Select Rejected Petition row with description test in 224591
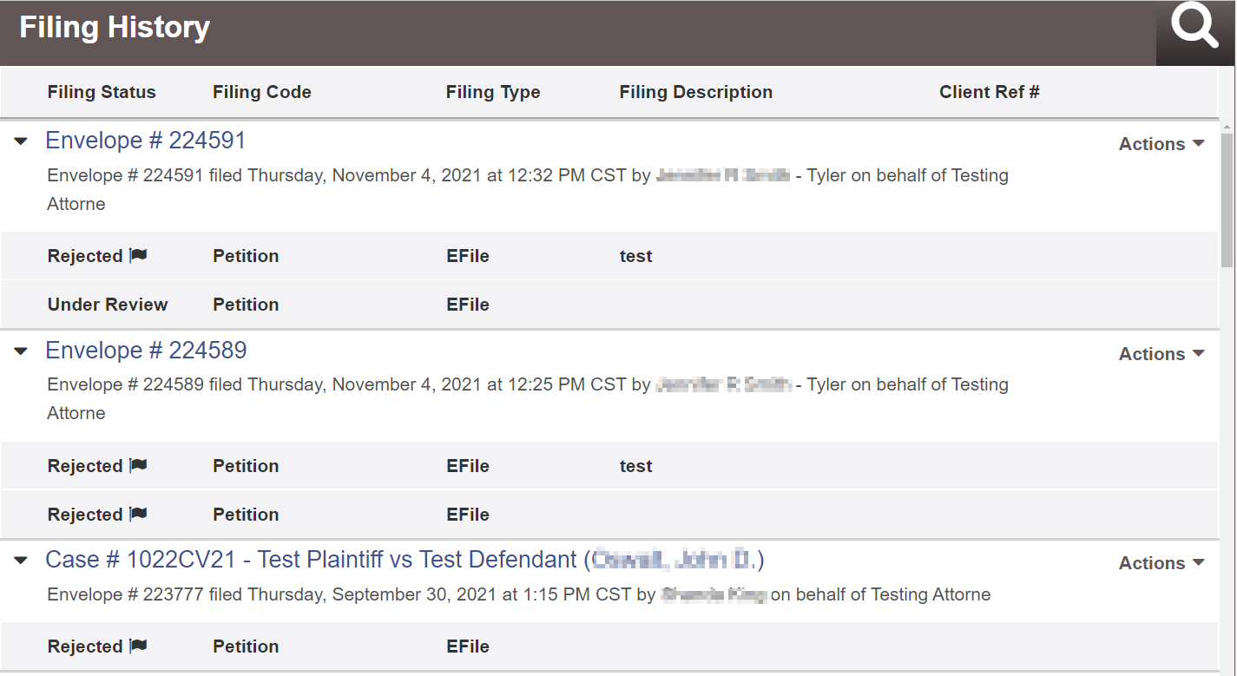1237x676 pixels. coord(609,256)
